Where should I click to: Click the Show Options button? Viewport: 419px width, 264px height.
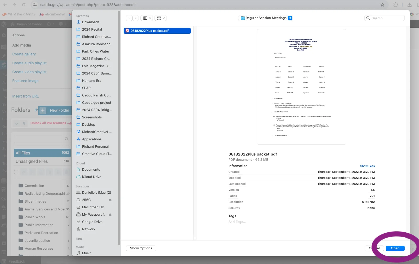[141, 248]
